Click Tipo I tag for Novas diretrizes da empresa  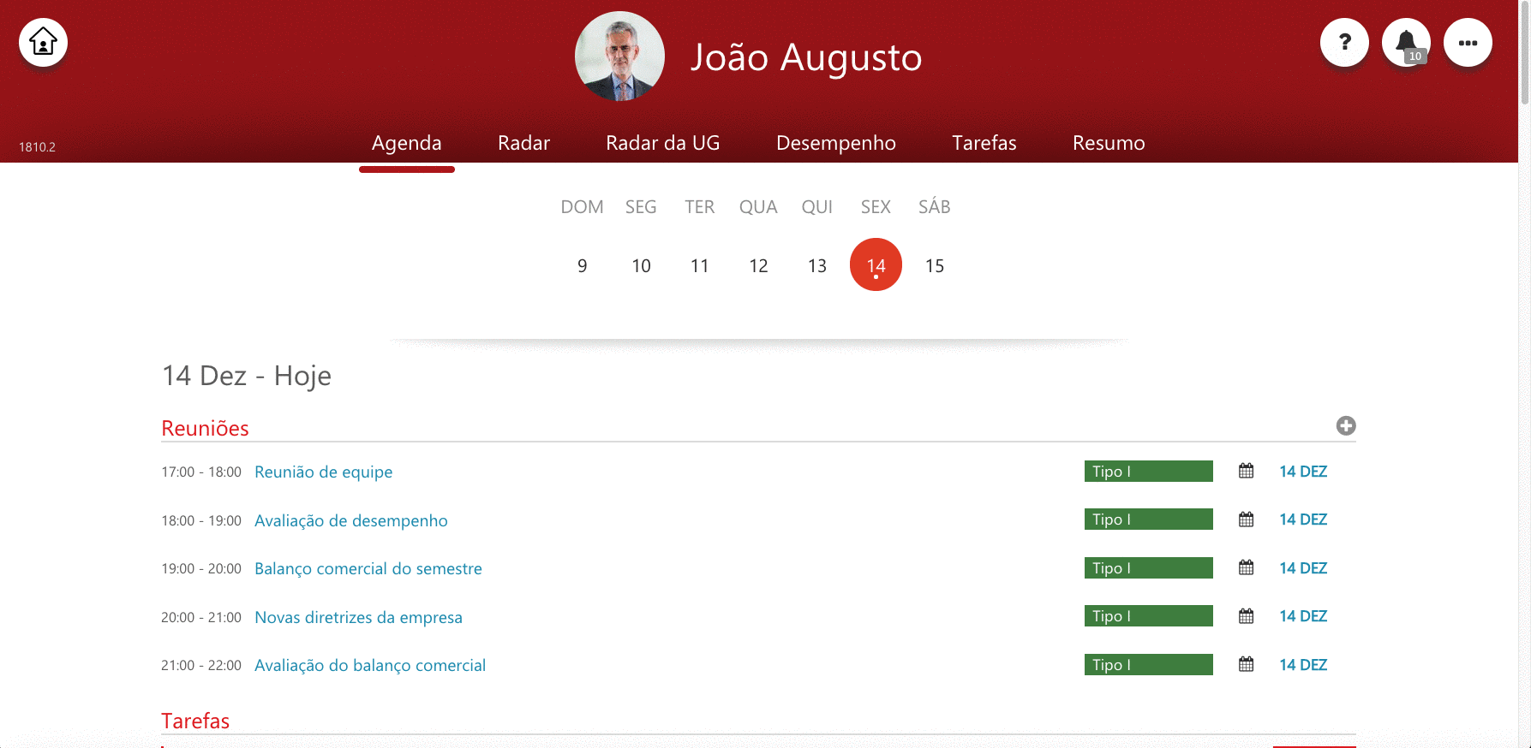click(1149, 616)
